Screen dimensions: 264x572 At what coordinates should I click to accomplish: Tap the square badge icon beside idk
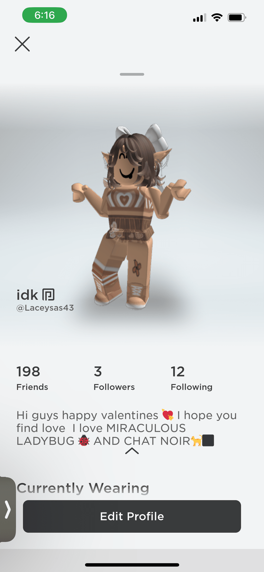click(48, 295)
